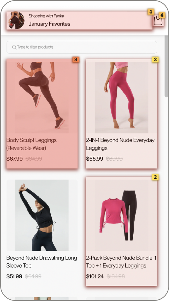The image size is (169, 301).
Task: Click '2-IN-1 Beyond Nude Everyday Leggings' title
Action: tap(120, 144)
